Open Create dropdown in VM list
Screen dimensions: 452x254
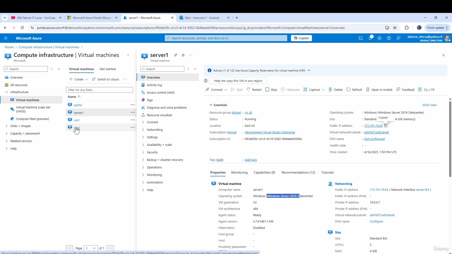[78, 79]
